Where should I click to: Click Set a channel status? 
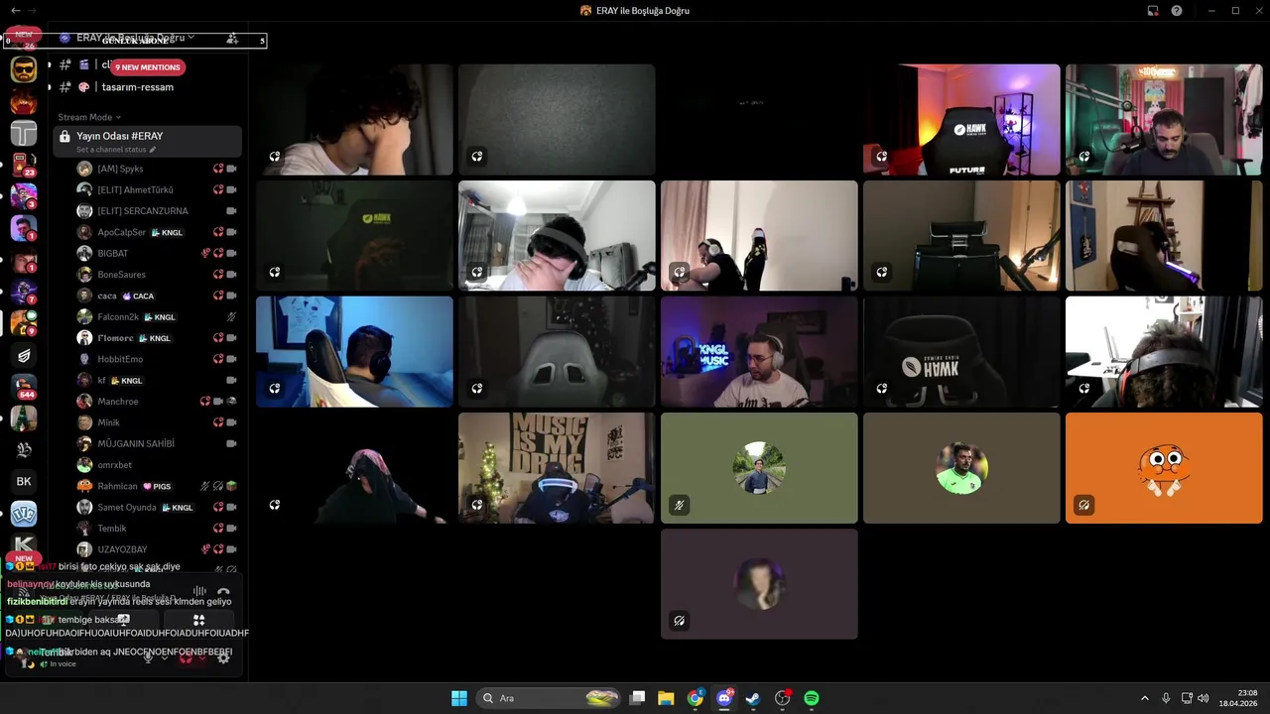tap(111, 150)
